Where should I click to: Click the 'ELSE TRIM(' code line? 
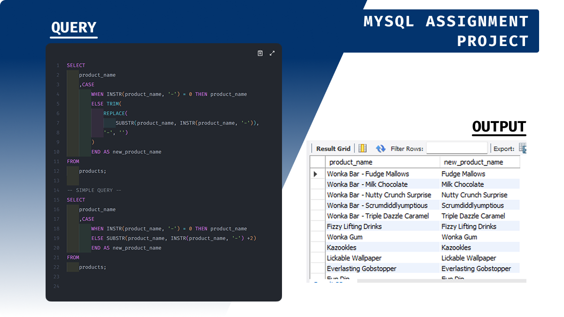[x=107, y=104]
